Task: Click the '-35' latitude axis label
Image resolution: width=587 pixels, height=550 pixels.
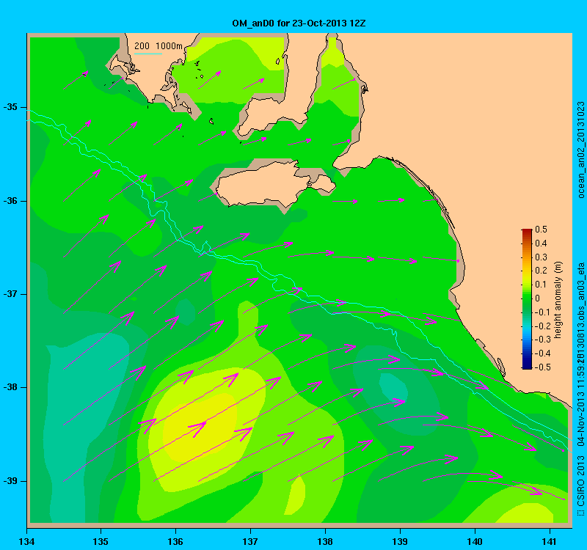Action: 10,107
